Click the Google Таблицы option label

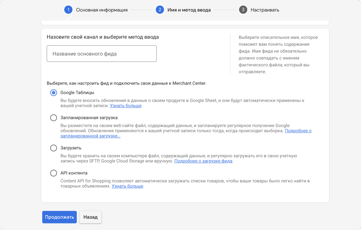click(x=77, y=93)
